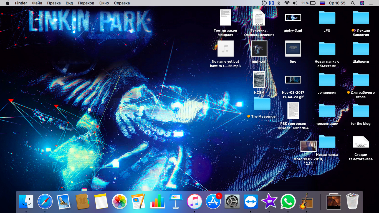The width and height of the screenshot is (379, 213).
Task: Activate Siri from the menu bar
Action: point(362,3)
